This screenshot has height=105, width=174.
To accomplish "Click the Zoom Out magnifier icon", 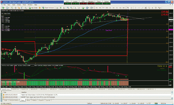I will coord(71,8).
